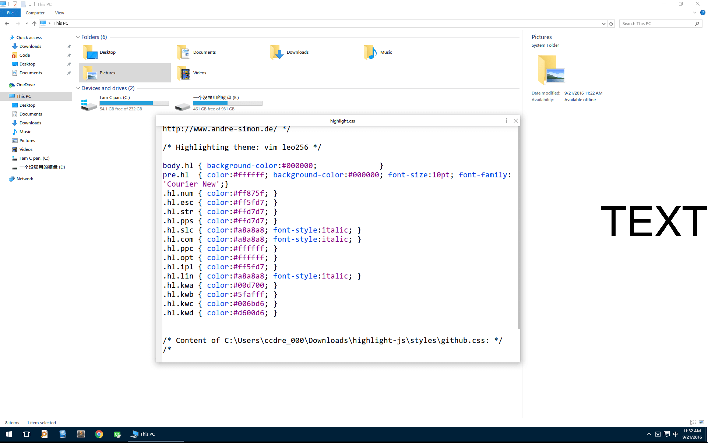Open the Computer ribbon tab
This screenshot has height=443, width=708.
point(35,13)
